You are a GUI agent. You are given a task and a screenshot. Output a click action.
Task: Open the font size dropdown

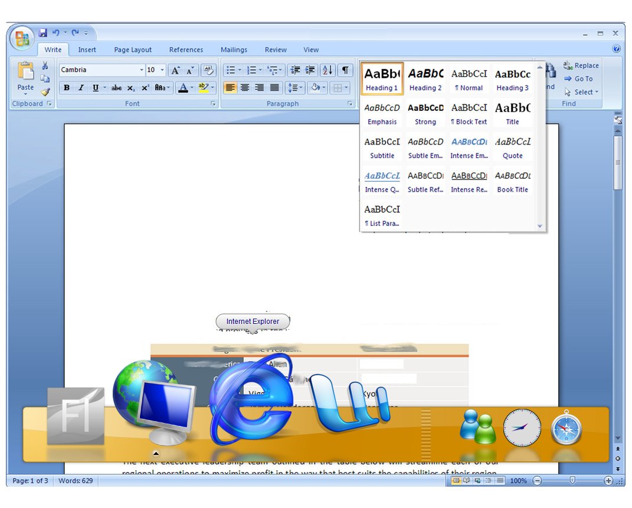[x=162, y=70]
